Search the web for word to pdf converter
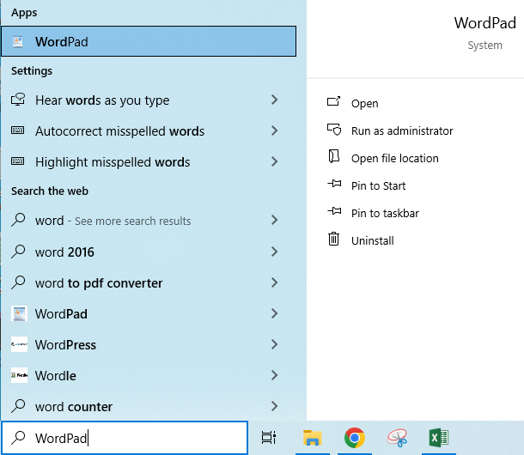This screenshot has width=524, height=455. point(149,283)
